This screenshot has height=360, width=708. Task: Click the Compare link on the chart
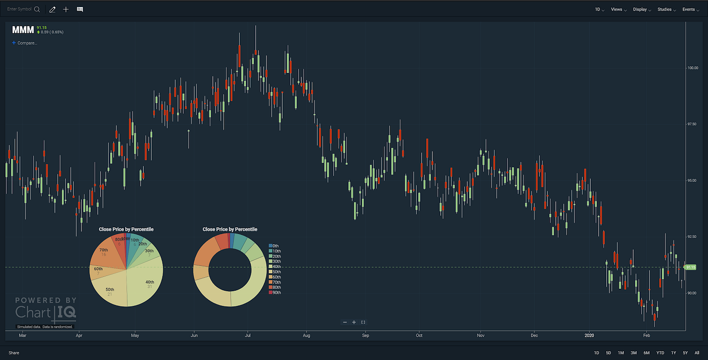click(24, 43)
